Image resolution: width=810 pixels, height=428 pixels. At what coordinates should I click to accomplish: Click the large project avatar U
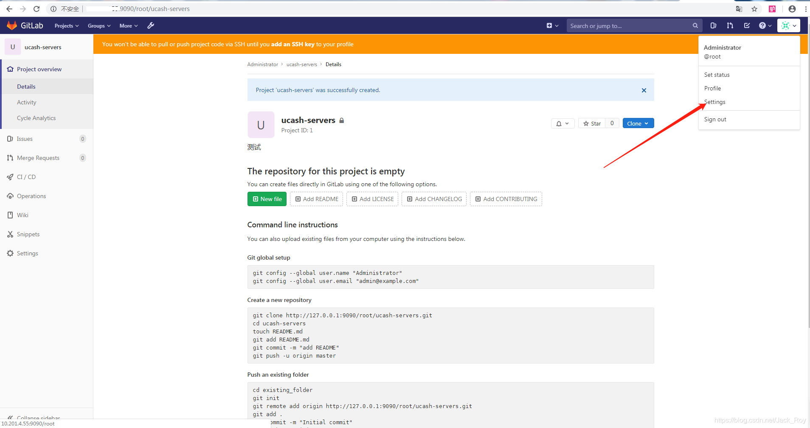point(261,125)
